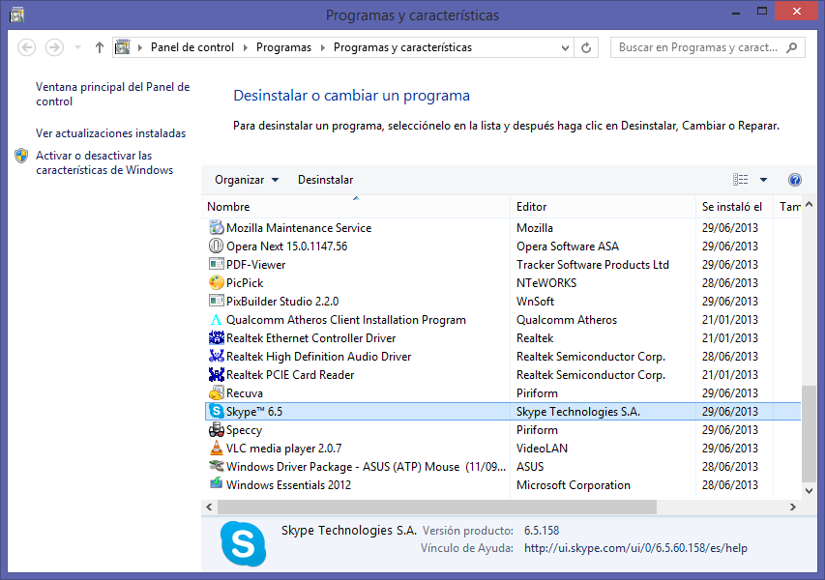
Task: Click the PicPick program icon
Action: [x=217, y=283]
